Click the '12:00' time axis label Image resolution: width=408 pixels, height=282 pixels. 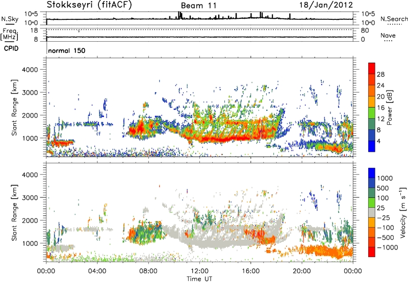tap(199, 271)
